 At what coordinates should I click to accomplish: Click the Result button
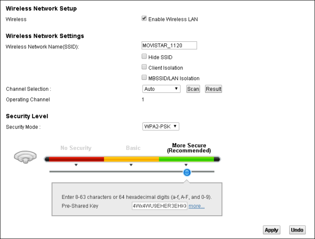pyautogui.click(x=213, y=89)
